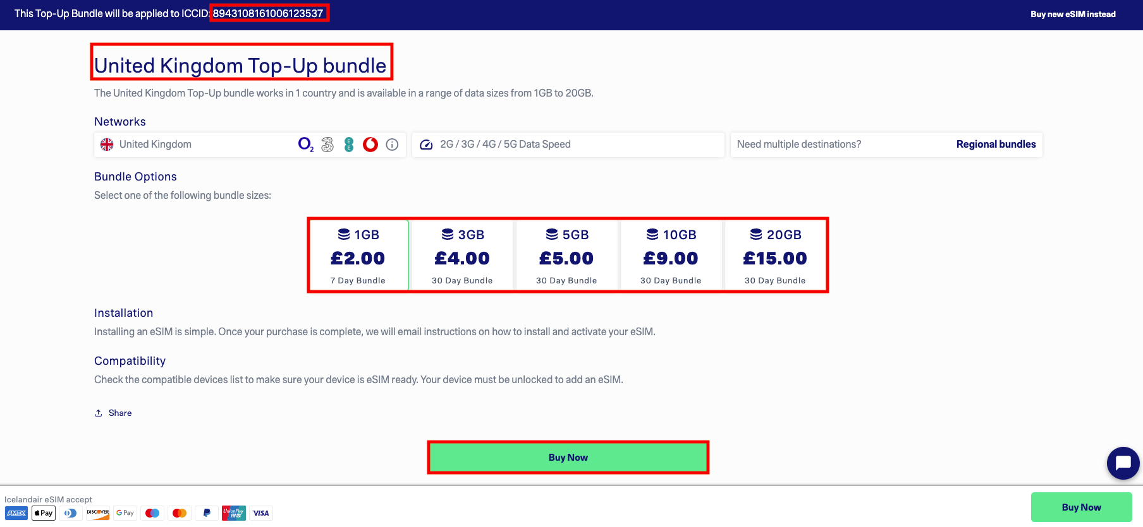1143x527 pixels.
Task: Click the PayPal payment icon
Action: [207, 513]
